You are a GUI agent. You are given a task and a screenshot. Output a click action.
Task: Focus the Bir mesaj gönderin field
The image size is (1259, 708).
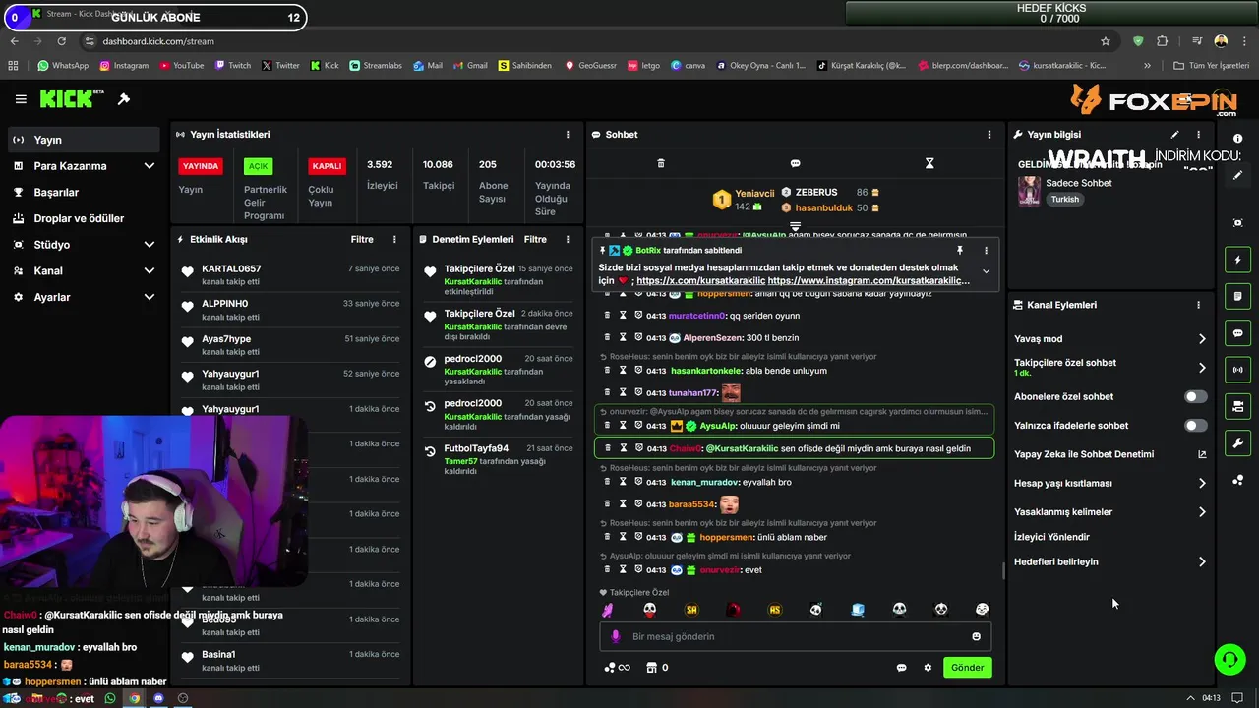click(x=795, y=636)
